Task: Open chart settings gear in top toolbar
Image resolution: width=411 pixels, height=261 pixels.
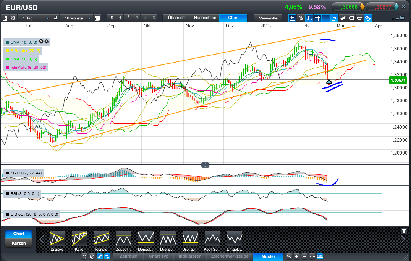Action: [13, 18]
